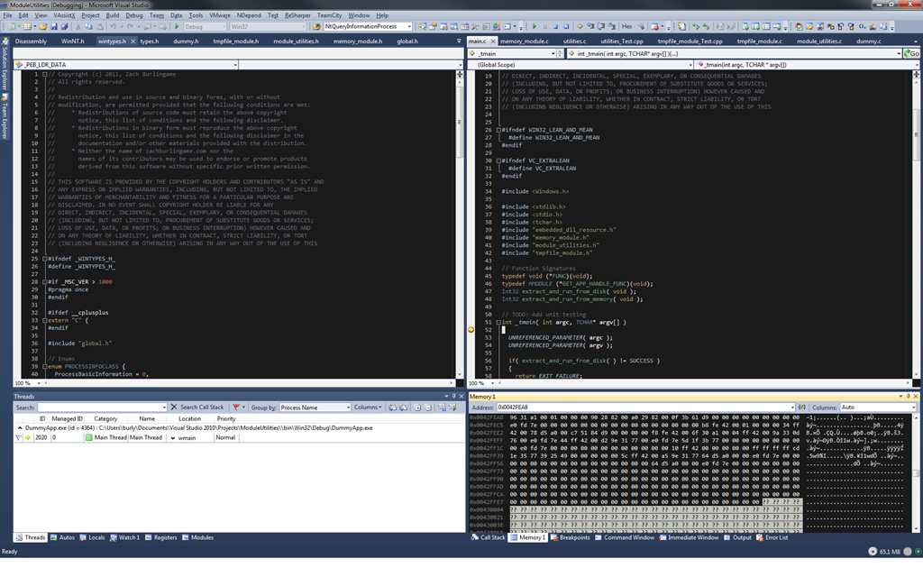Click the Go button in navigation bar
Viewport: 923px width, 577px height.
click(x=912, y=53)
